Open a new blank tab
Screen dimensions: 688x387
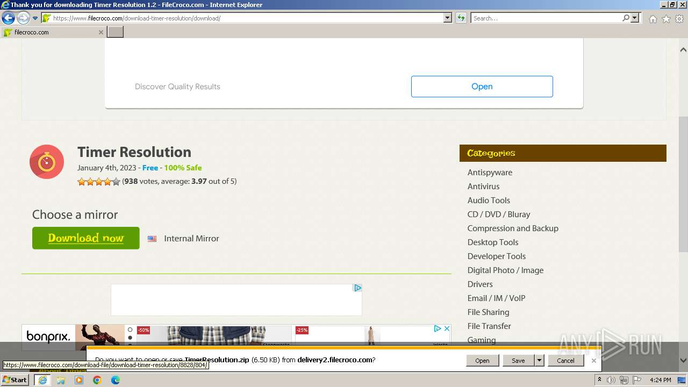tap(116, 32)
